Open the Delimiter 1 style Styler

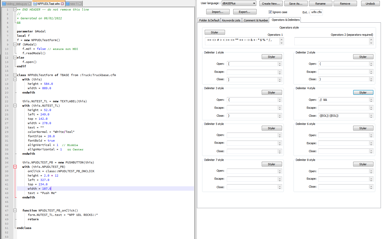272,57
